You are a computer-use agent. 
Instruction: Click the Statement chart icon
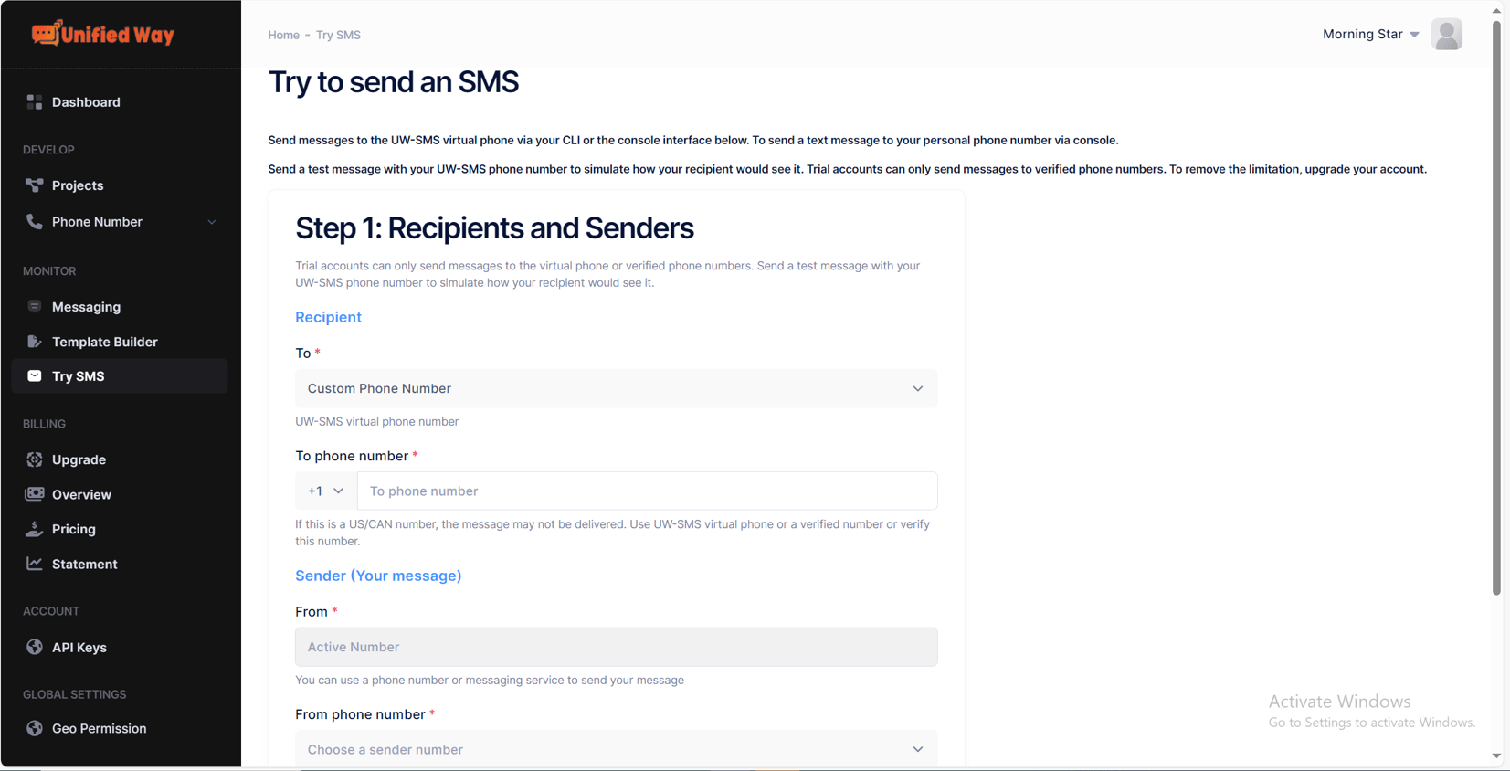(35, 564)
